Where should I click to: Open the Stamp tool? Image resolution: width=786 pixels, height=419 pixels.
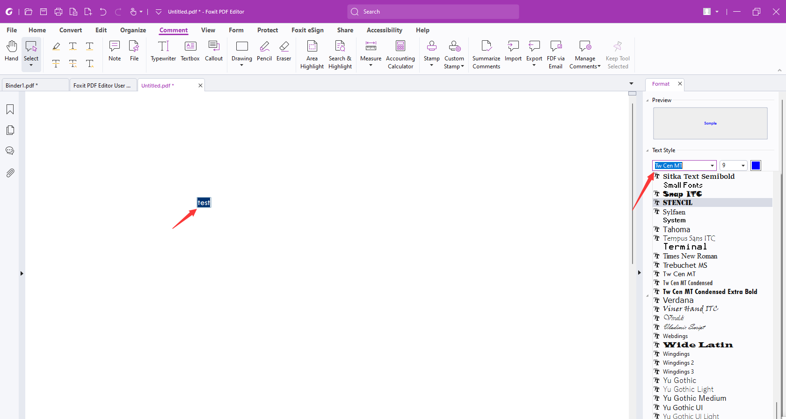pyautogui.click(x=431, y=53)
